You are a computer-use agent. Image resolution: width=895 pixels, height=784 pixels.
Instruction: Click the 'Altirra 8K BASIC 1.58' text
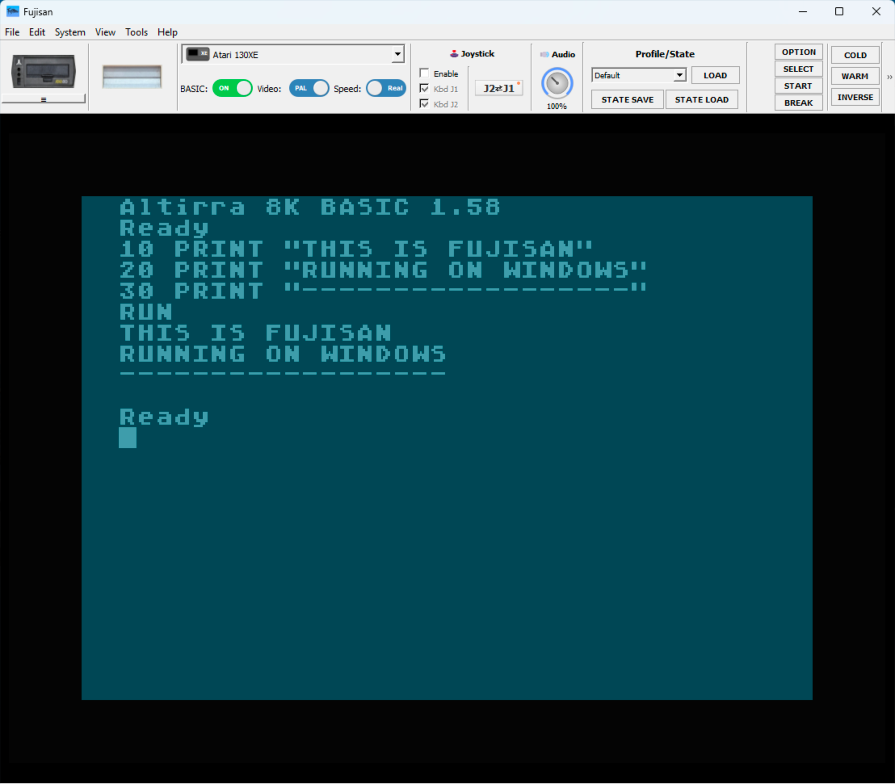coord(310,207)
